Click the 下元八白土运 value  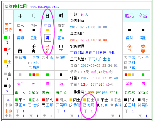pos(99,59)
